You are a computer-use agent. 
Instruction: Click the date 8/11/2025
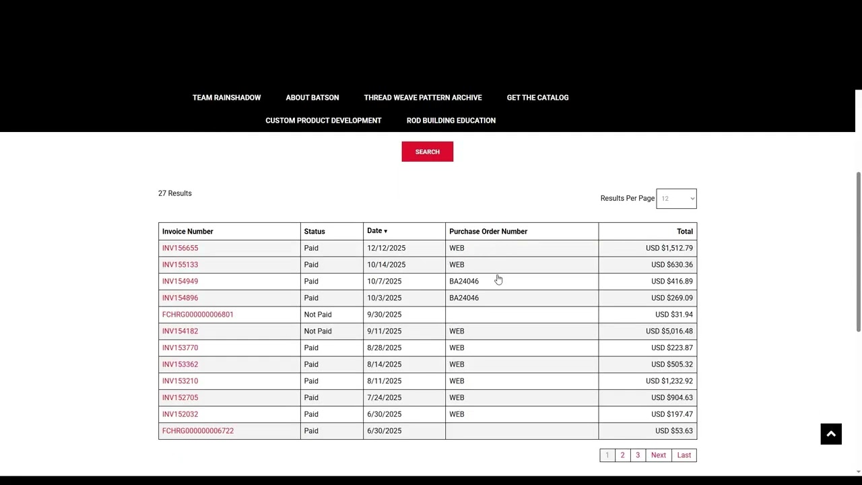pos(385,381)
